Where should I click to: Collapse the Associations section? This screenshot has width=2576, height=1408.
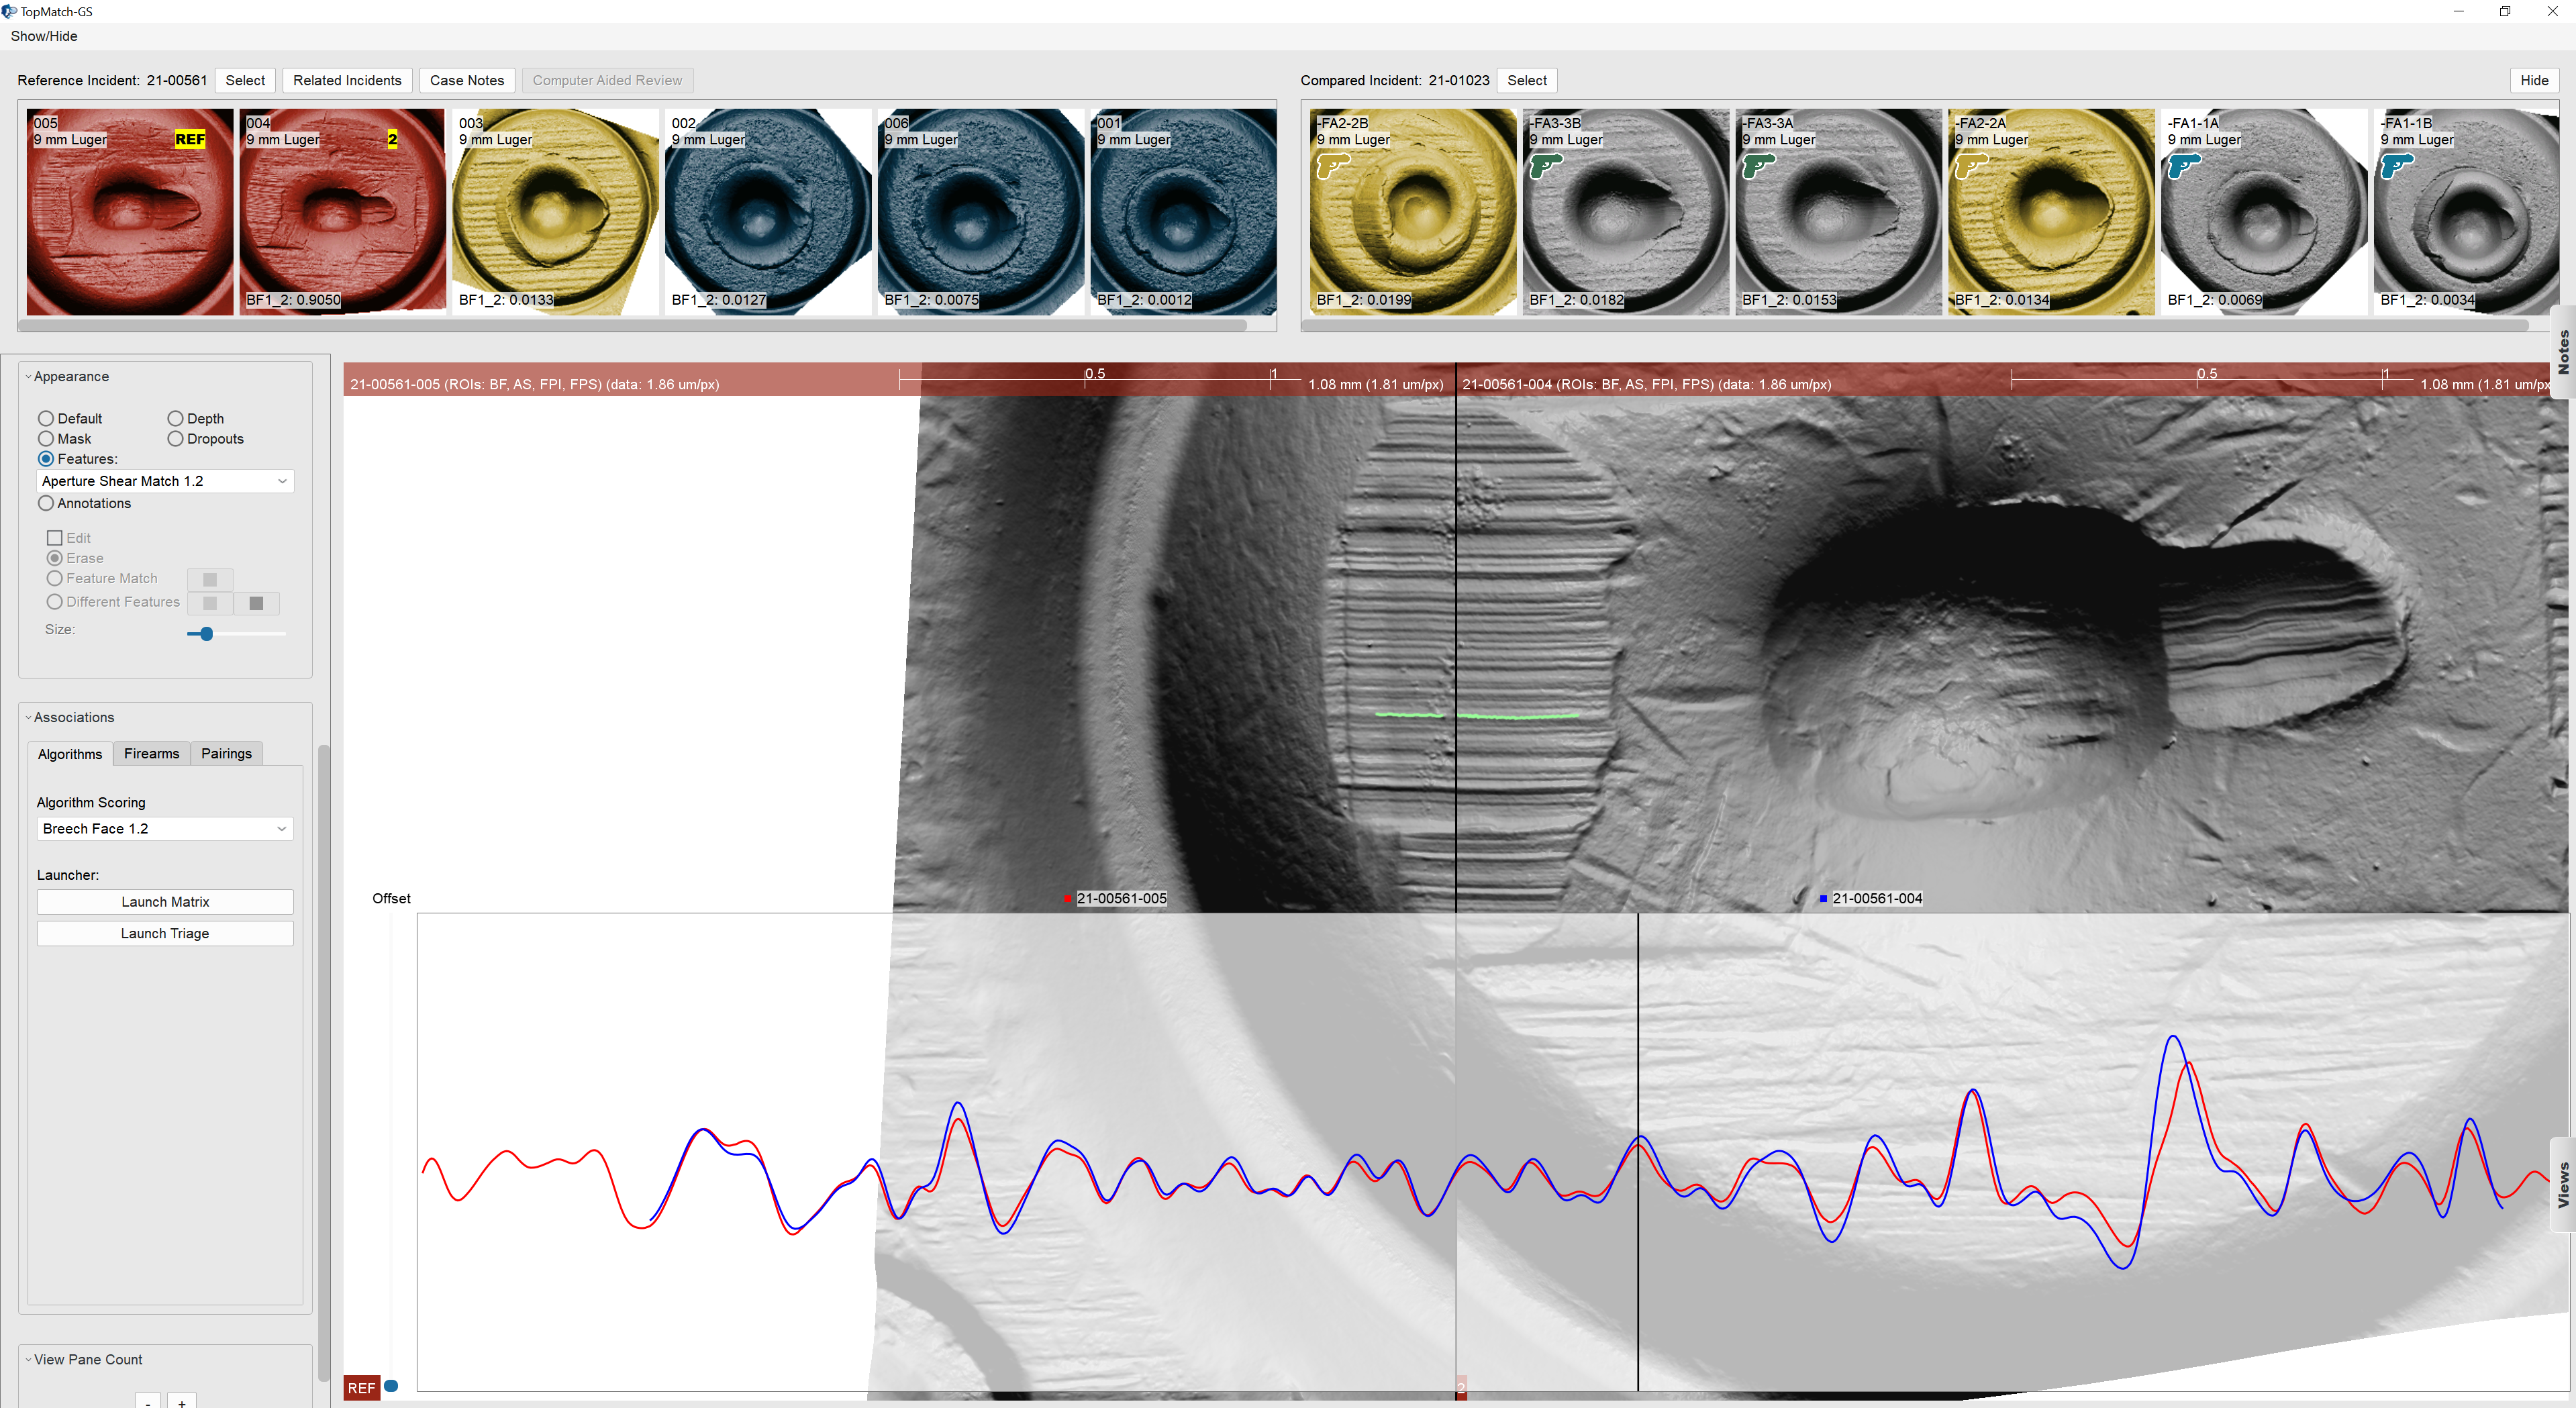point(28,717)
